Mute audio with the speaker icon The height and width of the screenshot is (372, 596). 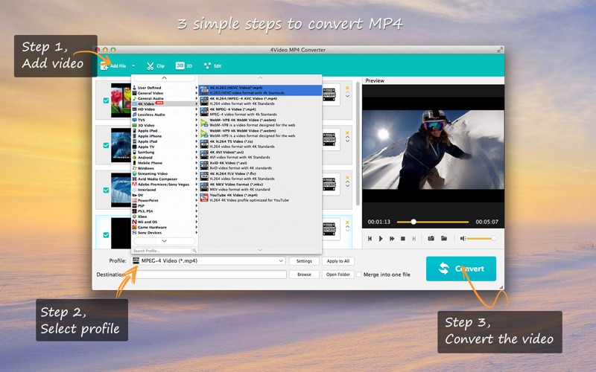pyautogui.click(x=463, y=238)
